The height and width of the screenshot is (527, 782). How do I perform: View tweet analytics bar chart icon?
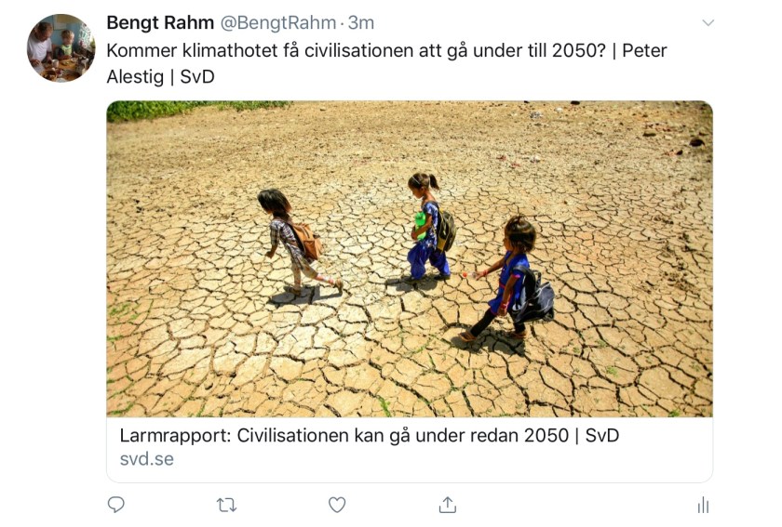(703, 505)
